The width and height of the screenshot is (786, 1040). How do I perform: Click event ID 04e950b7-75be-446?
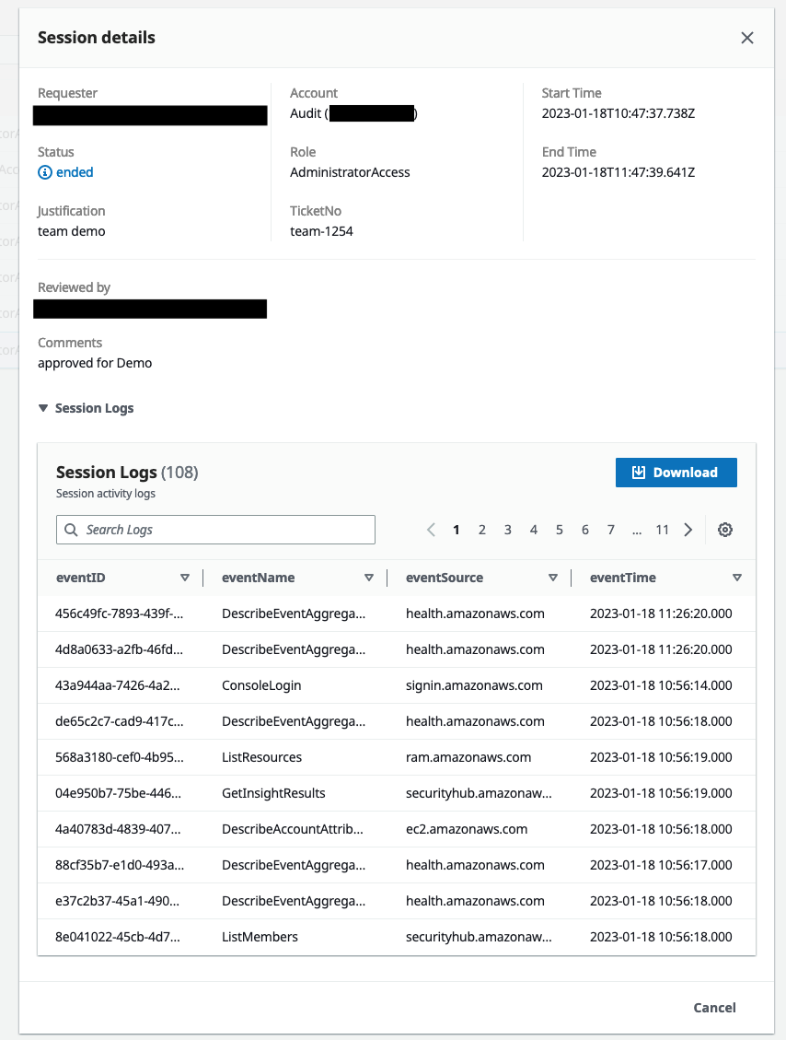(x=118, y=792)
